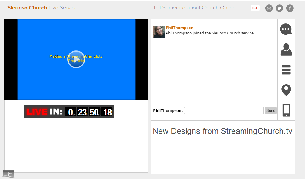Click the Google +1 share button

click(x=255, y=8)
